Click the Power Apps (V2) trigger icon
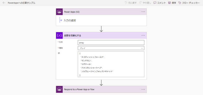 point(59,12)
